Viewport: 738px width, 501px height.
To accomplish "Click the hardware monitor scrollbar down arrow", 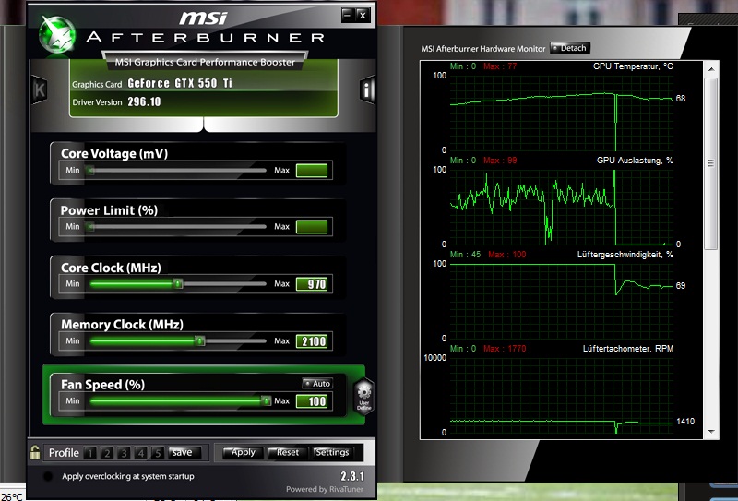I will coord(711,431).
